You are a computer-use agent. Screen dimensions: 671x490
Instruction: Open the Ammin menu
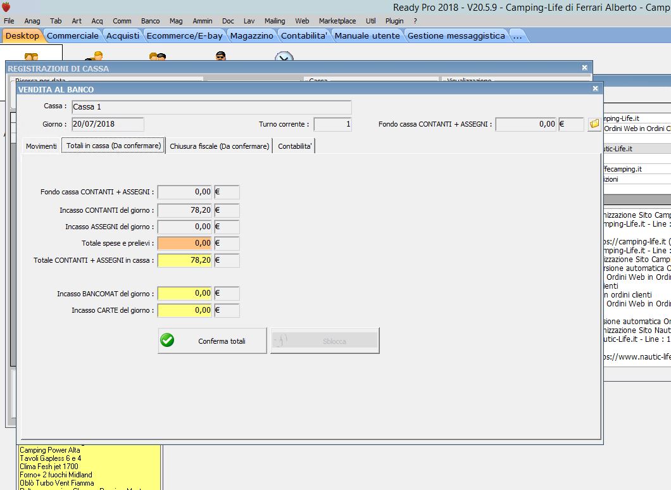203,21
